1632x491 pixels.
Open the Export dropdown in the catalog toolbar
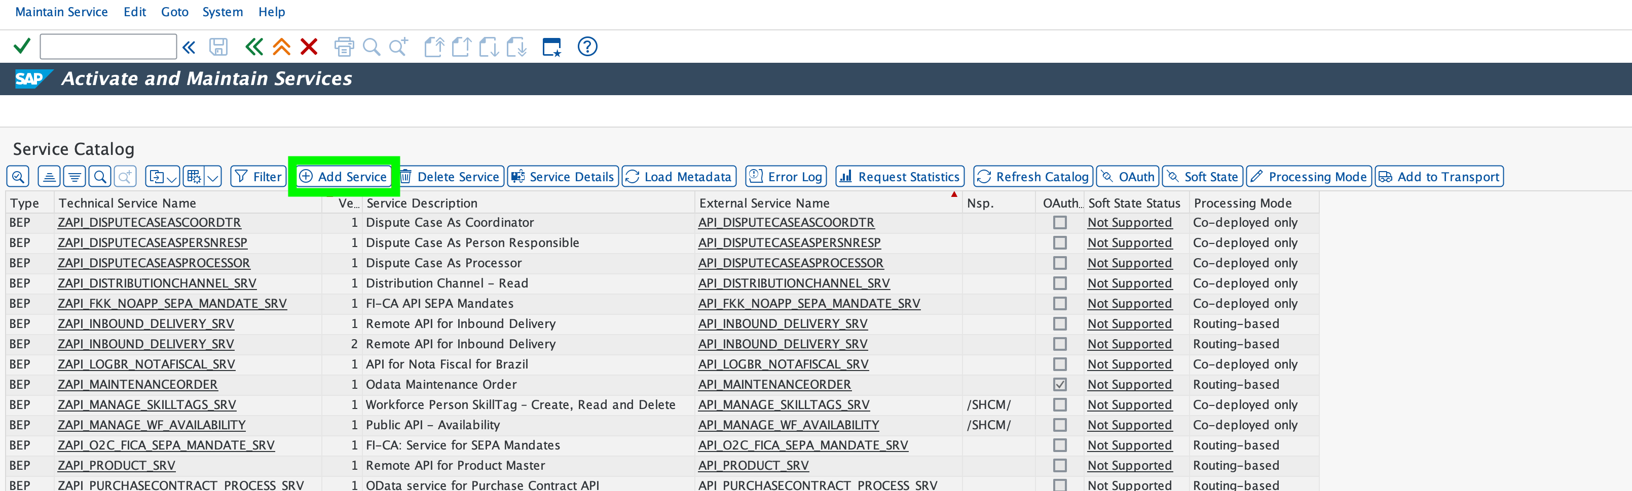point(163,177)
